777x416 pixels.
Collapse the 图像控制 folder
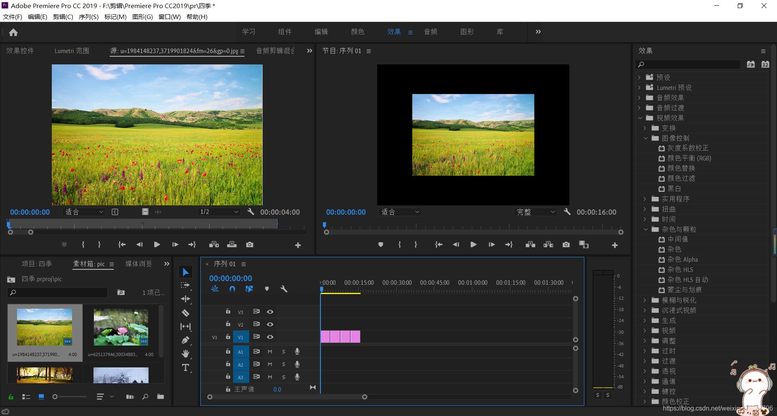[645, 138]
